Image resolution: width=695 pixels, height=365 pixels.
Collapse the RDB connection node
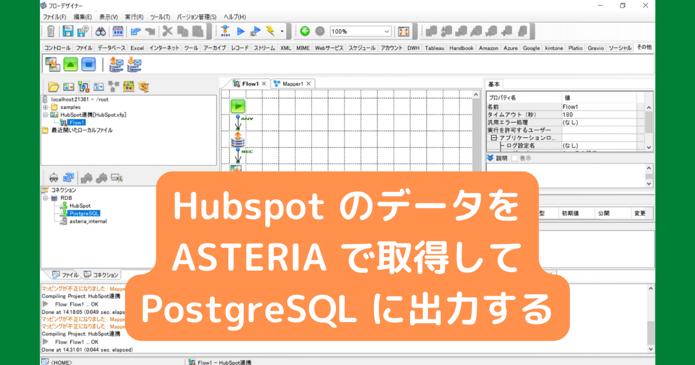click(45, 198)
